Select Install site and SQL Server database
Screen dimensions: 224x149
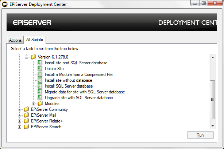coord(76,63)
